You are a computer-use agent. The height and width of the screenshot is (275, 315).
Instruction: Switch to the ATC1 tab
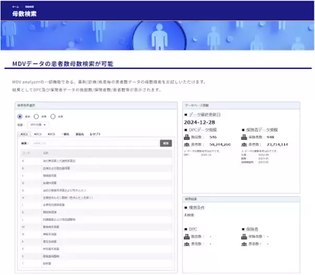click(24, 134)
